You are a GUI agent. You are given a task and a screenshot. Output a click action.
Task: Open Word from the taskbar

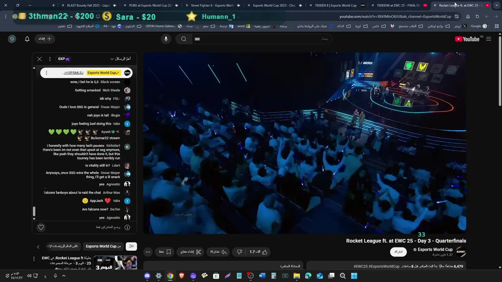262,276
